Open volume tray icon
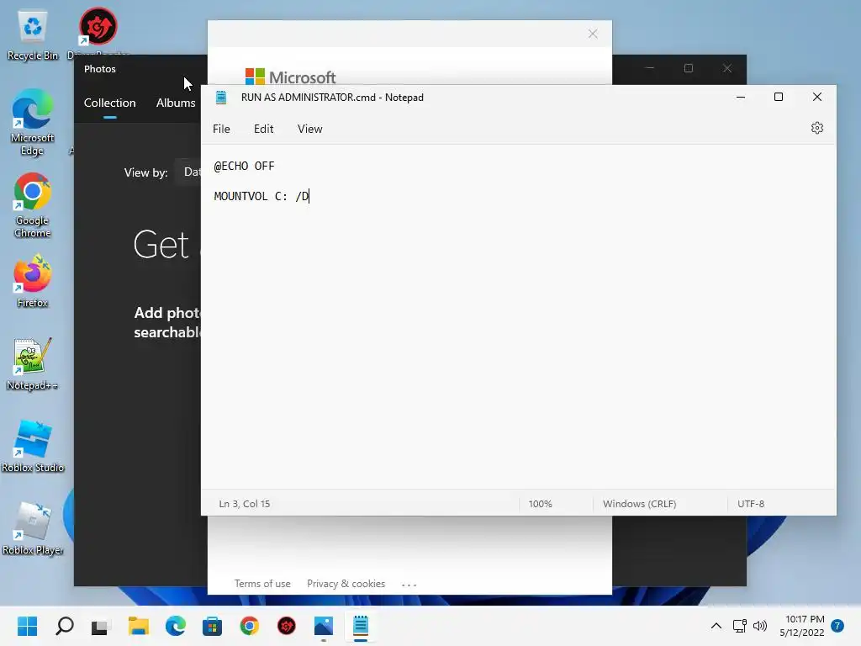 point(760,626)
